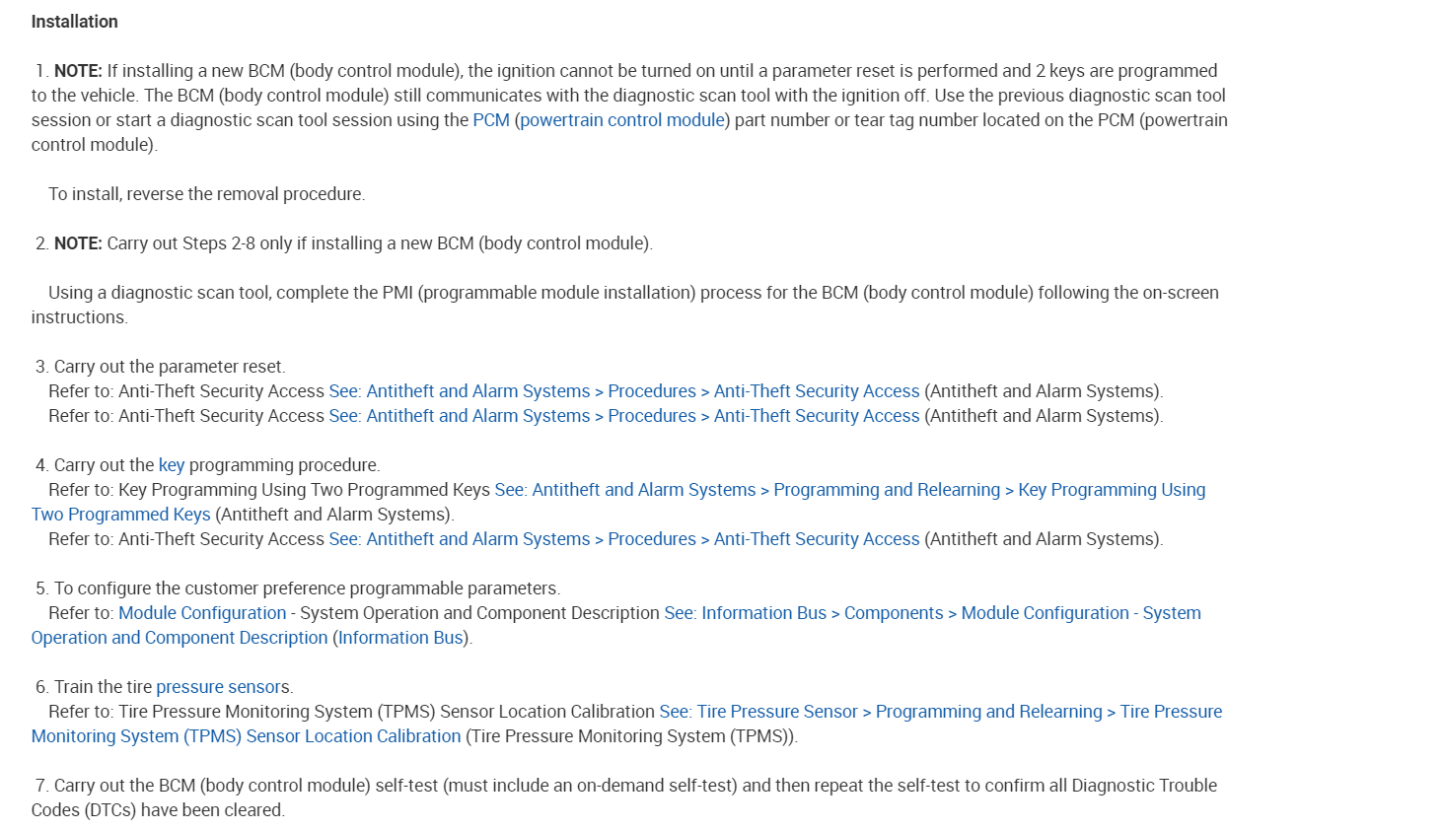
Task: Click the bold NOTE label in step 1
Action: pos(78,71)
